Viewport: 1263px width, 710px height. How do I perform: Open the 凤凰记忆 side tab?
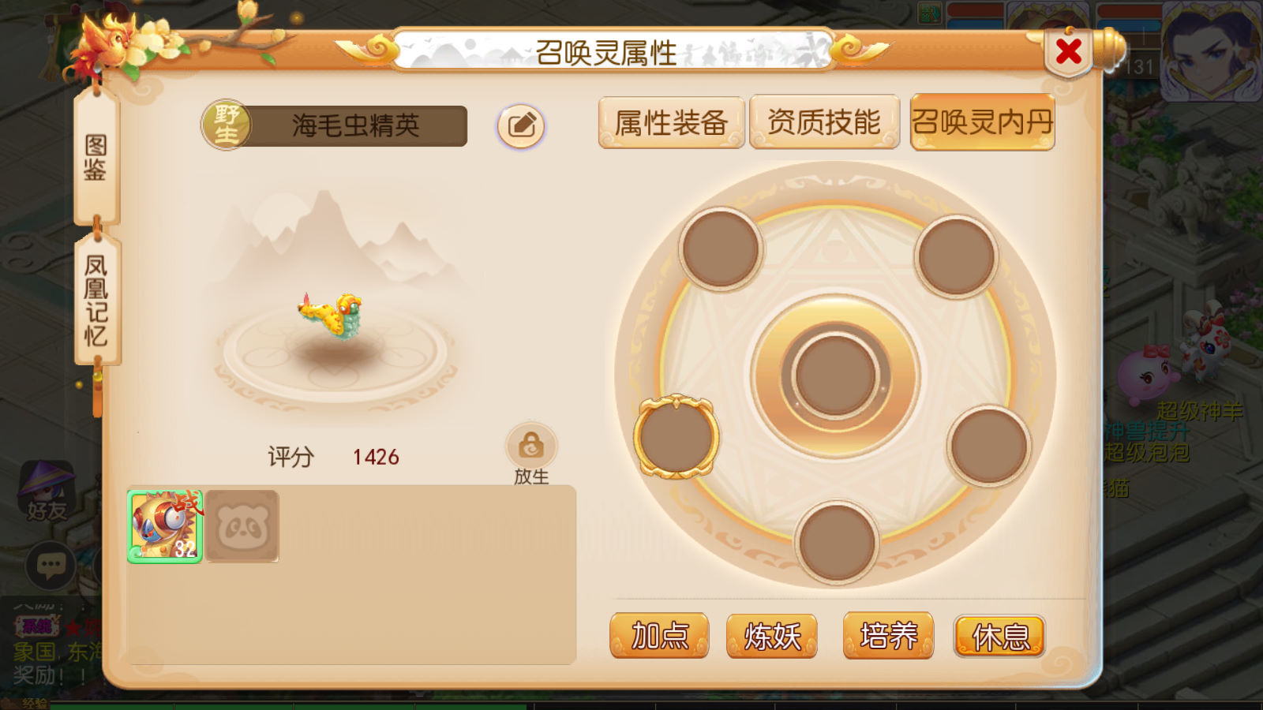click(x=96, y=301)
